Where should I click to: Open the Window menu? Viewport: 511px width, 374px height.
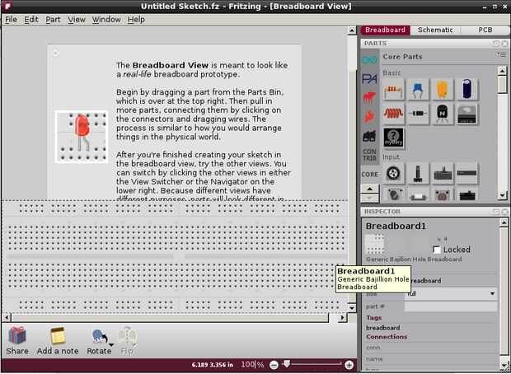coord(106,20)
